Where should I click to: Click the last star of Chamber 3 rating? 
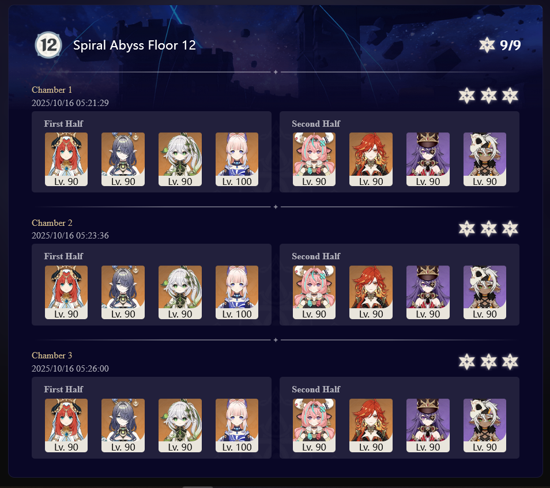(510, 362)
